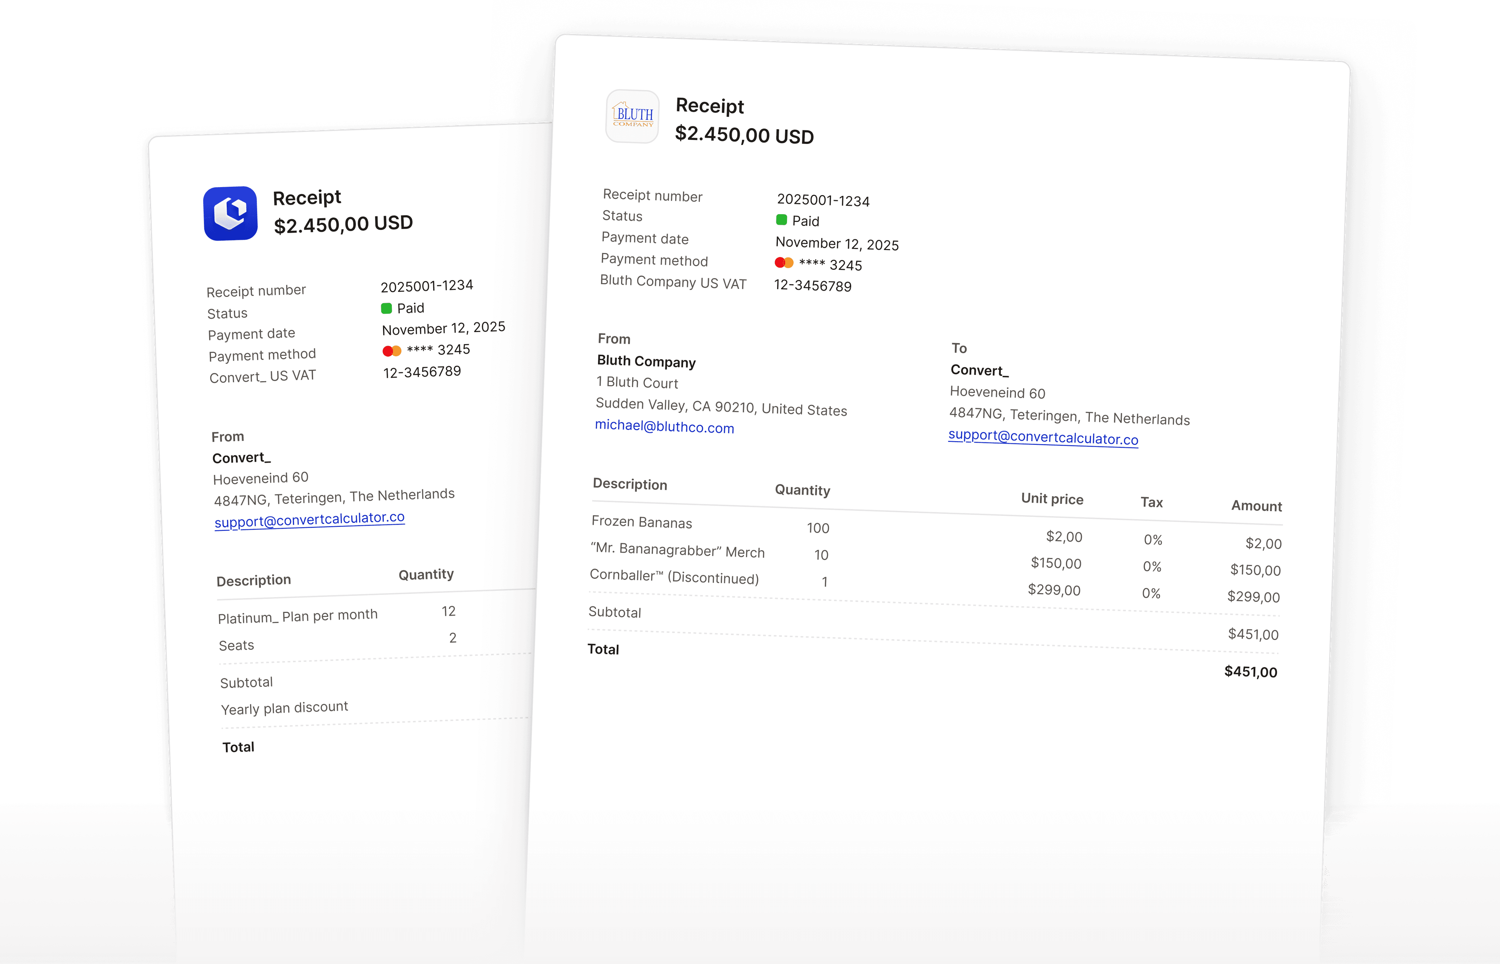
Task: Click the Description header on Bluth receipt
Action: [x=630, y=484]
